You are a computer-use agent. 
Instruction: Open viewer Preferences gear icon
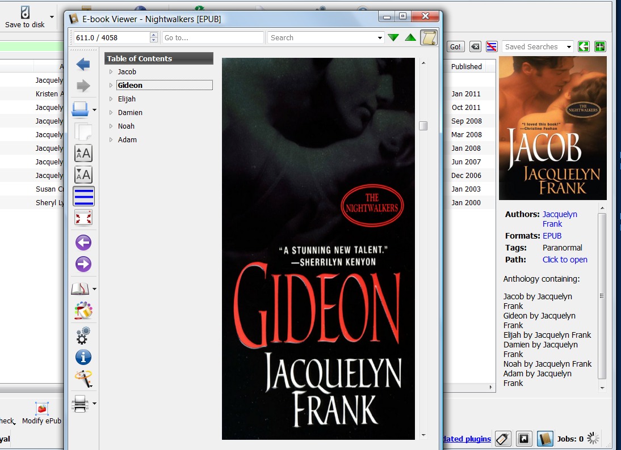(x=83, y=336)
